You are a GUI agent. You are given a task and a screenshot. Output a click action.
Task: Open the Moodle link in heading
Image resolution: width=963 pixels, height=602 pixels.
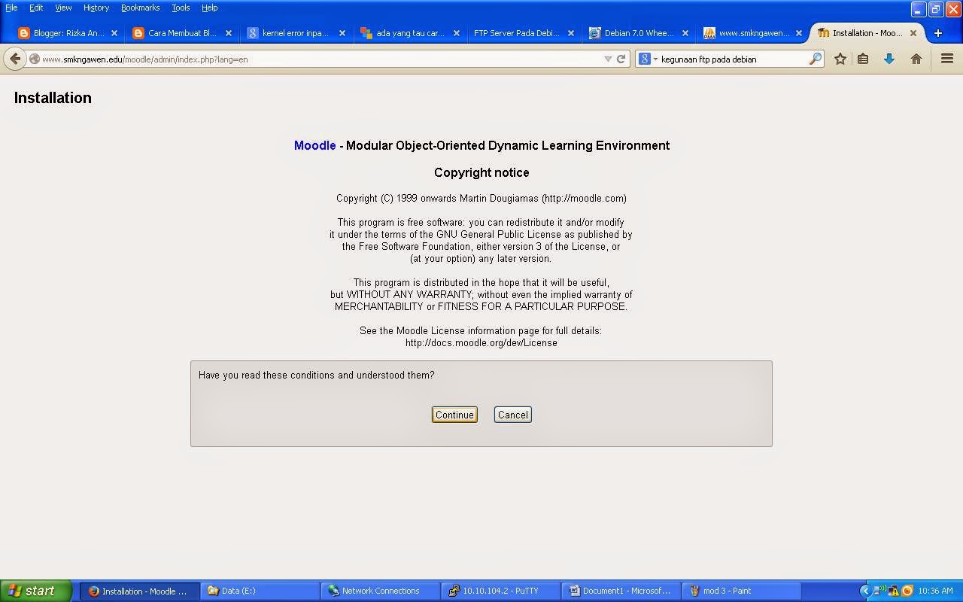(314, 145)
